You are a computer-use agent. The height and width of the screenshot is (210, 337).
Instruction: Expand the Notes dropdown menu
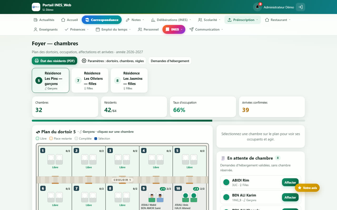(x=135, y=20)
